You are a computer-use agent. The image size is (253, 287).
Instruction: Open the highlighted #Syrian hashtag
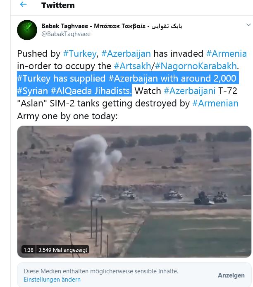pos(32,91)
